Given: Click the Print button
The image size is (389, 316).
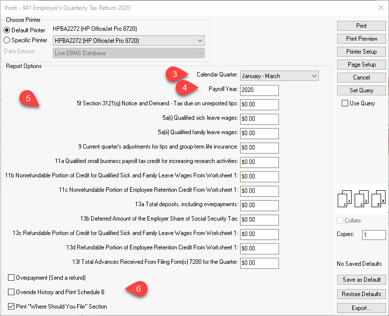Looking at the screenshot, I should [x=361, y=26].
